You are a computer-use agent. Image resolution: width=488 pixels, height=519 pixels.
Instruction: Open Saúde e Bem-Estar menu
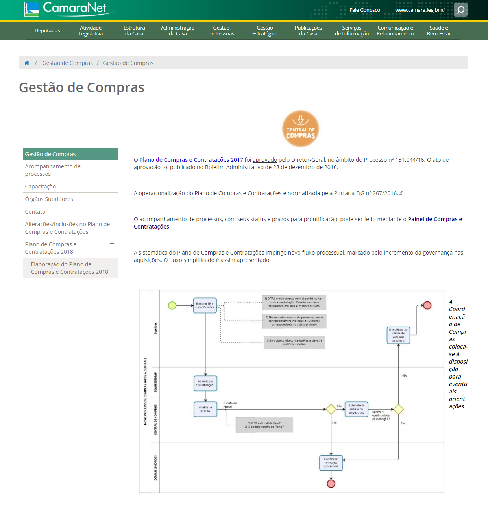pyautogui.click(x=439, y=31)
